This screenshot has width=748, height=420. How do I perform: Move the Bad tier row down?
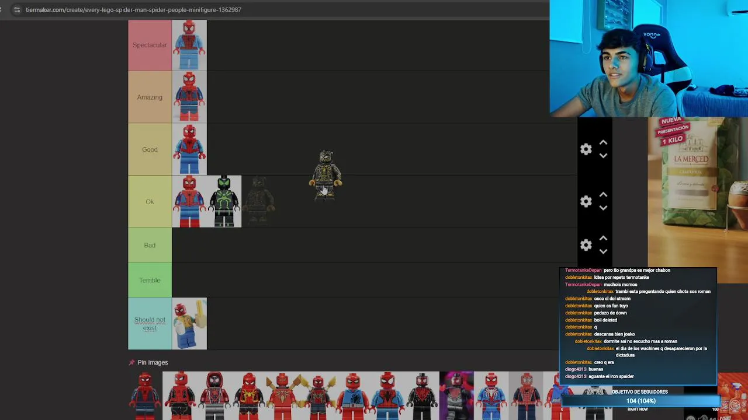(x=603, y=251)
